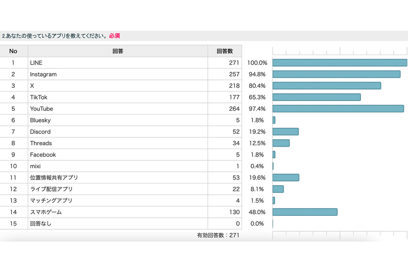Viewport: 408px width, 272px height.
Task: Click the 回答なし answer cell
Action: tap(40, 224)
